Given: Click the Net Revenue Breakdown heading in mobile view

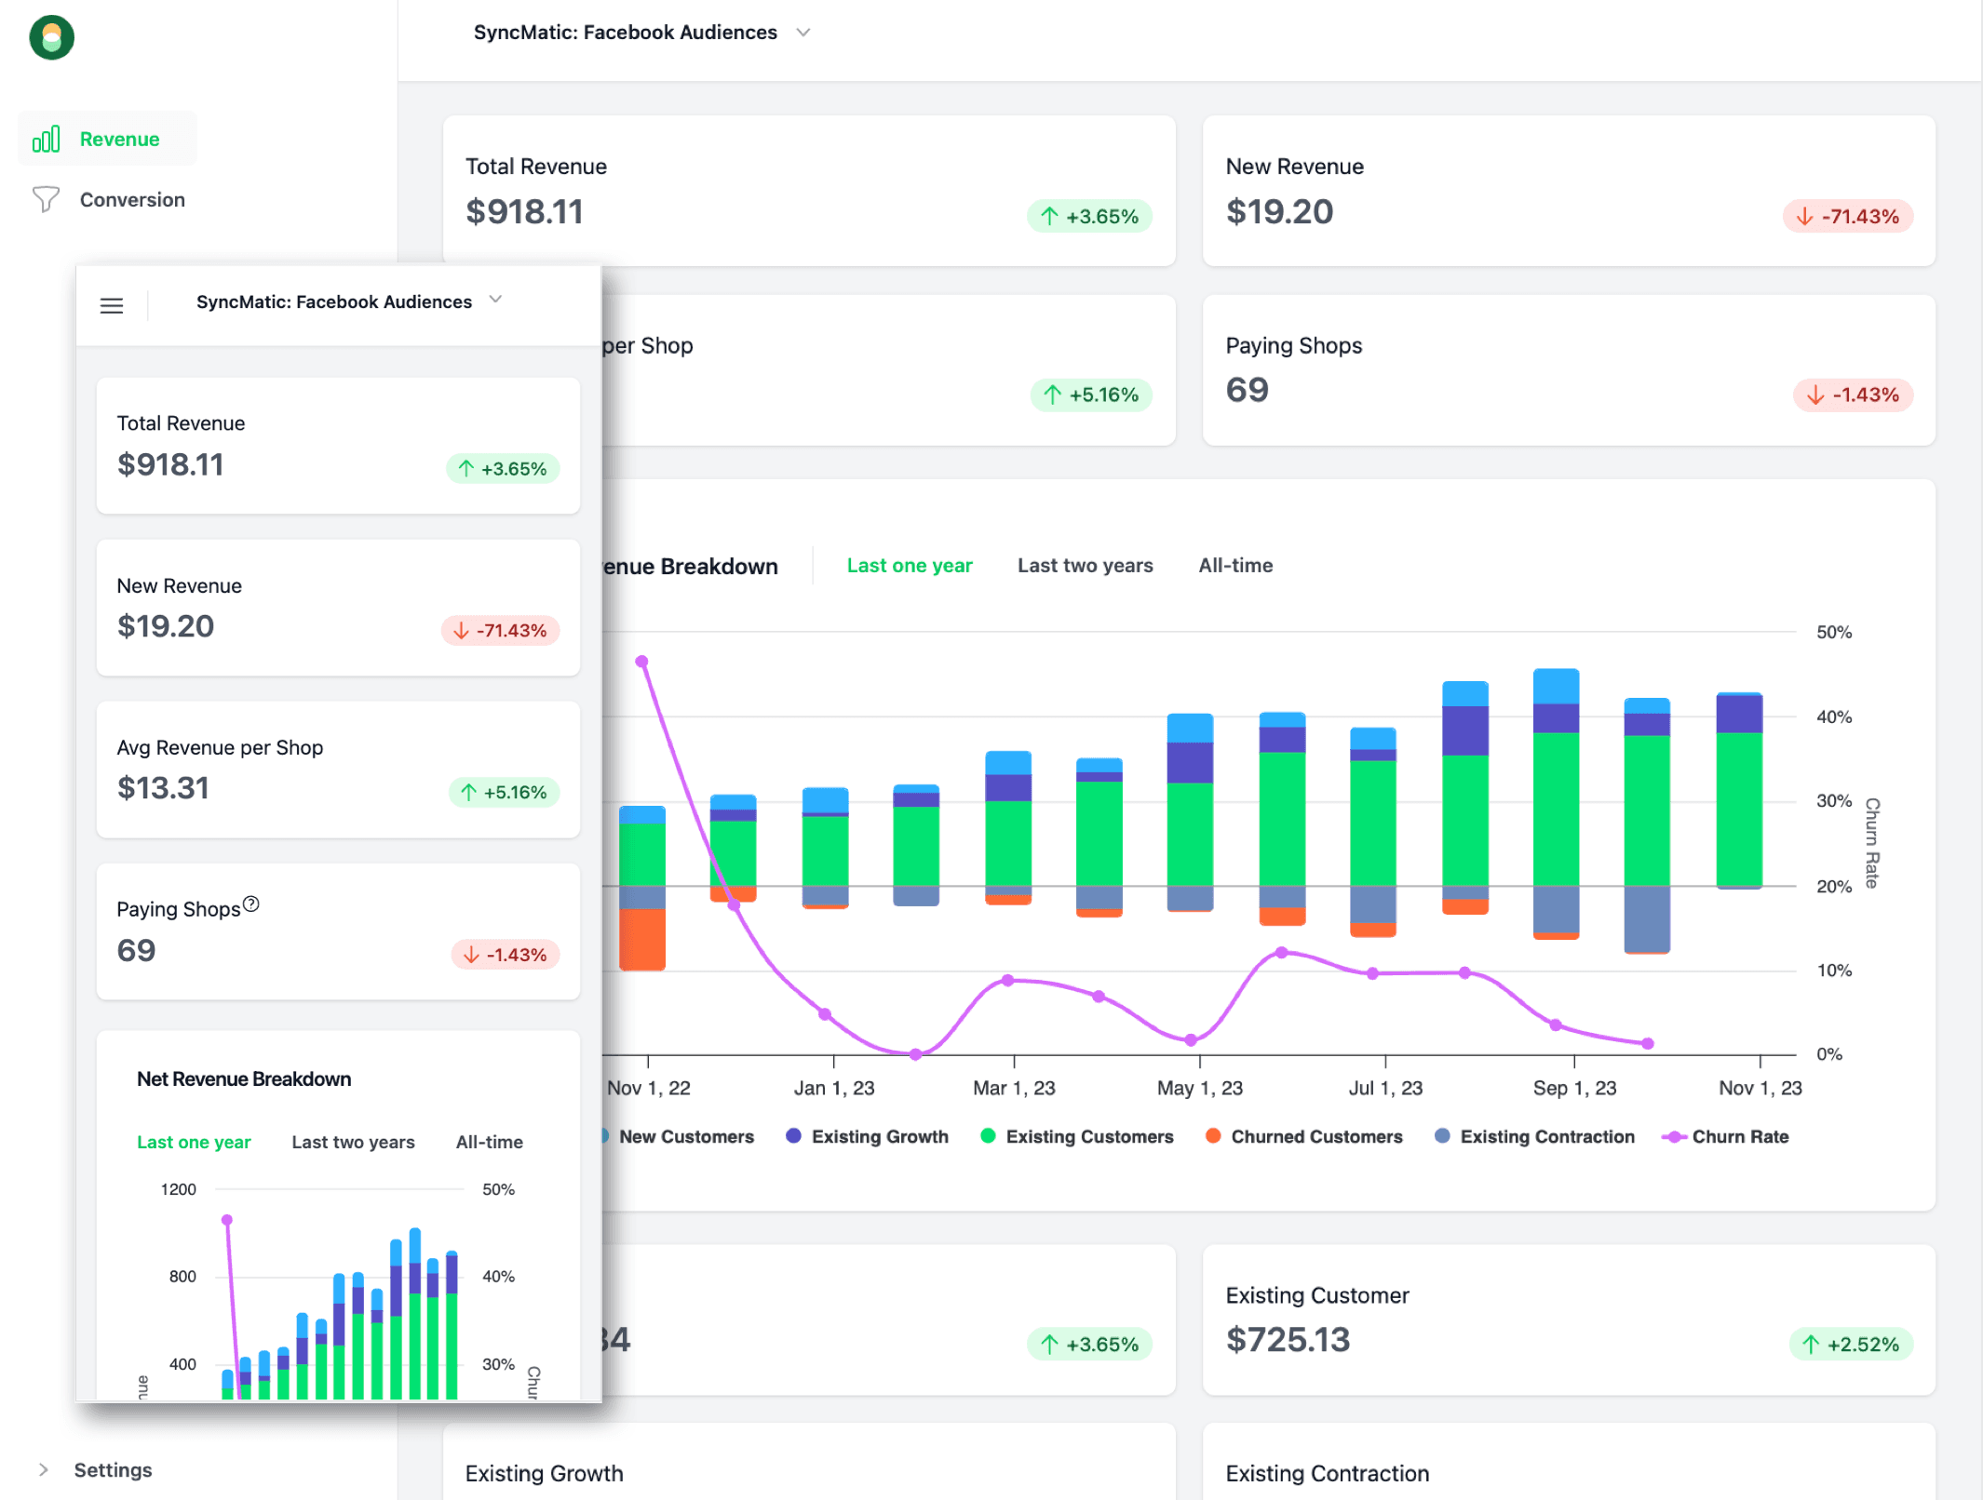Looking at the screenshot, I should tap(244, 1078).
